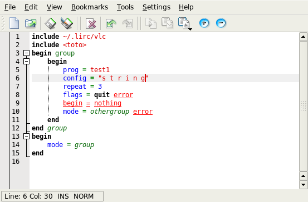Undo the last edit with the green arrow
The width and height of the screenshot is (308, 202).
click(x=111, y=23)
